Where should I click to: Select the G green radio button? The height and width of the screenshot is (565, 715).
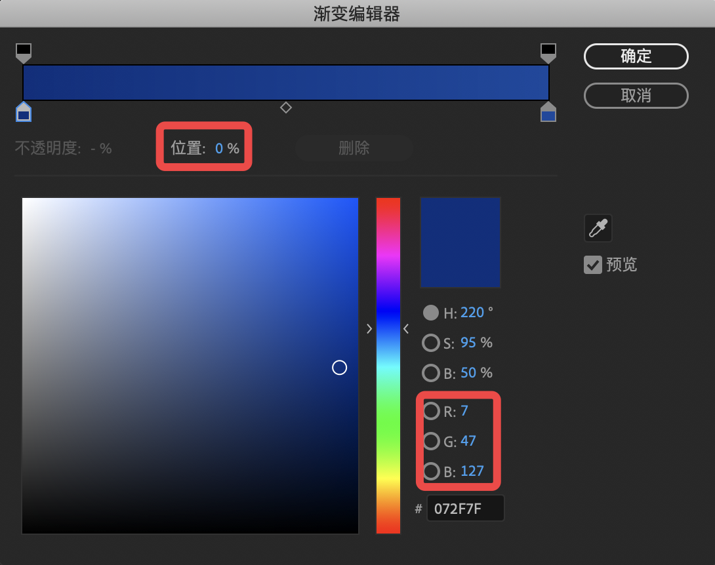pyautogui.click(x=431, y=441)
